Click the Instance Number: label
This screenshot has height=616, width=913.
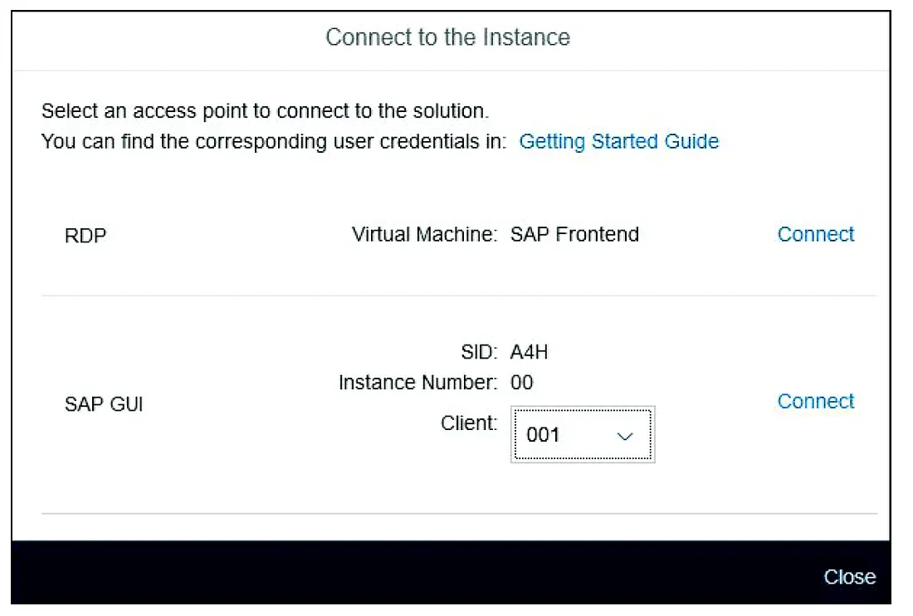(x=418, y=383)
